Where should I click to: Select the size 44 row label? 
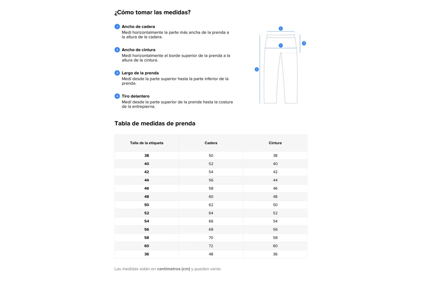pyautogui.click(x=147, y=180)
